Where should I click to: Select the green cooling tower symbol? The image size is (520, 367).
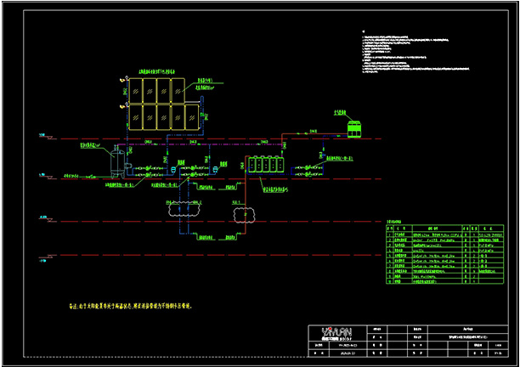point(353,129)
